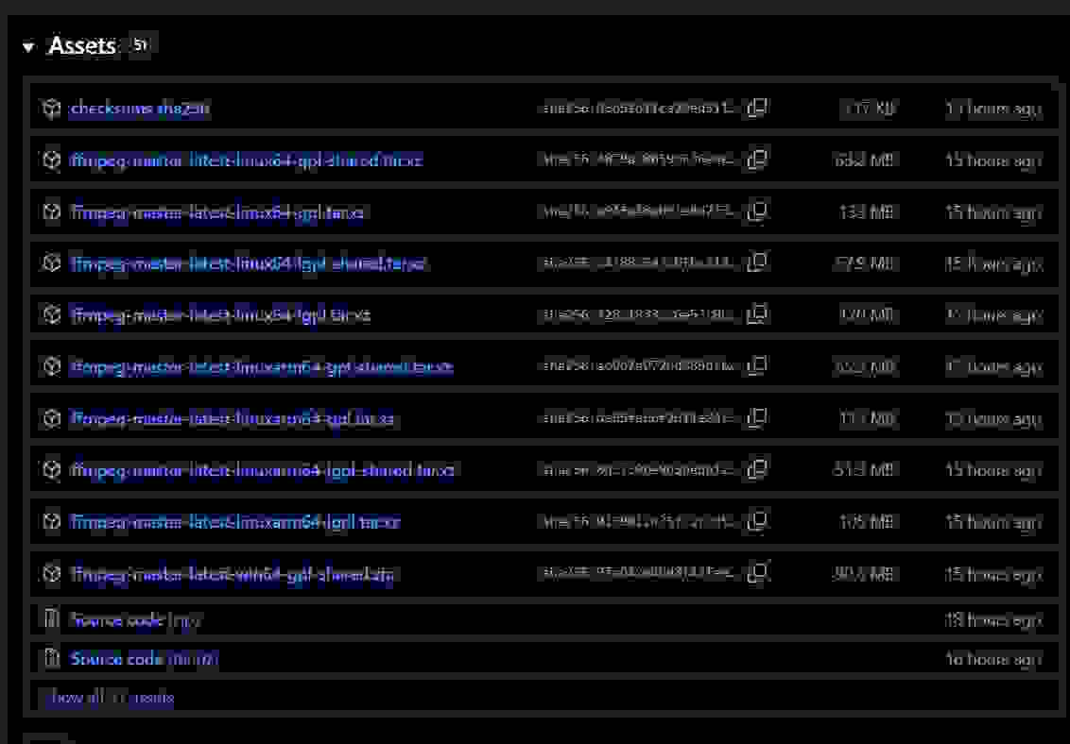Click package icon beside linux64-gpl.tar.xz
The image size is (1070, 744).
click(x=52, y=211)
